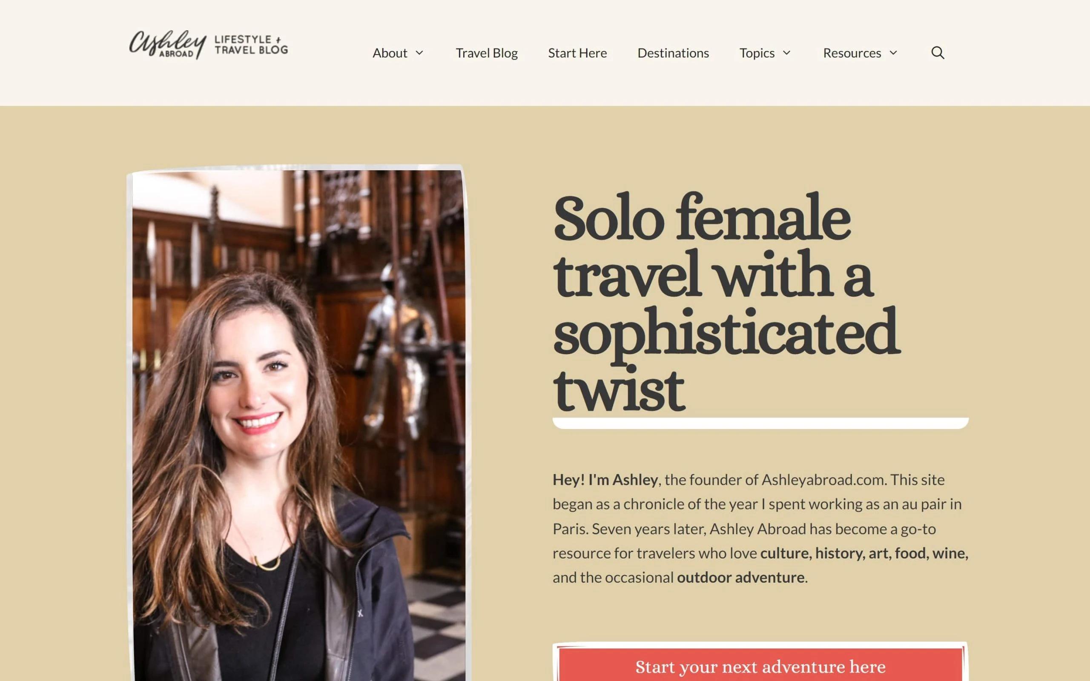Open the Start Here page

[577, 53]
